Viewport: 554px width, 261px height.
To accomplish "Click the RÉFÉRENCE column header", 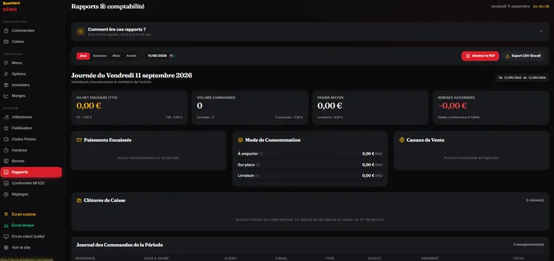I will click(x=85, y=258).
